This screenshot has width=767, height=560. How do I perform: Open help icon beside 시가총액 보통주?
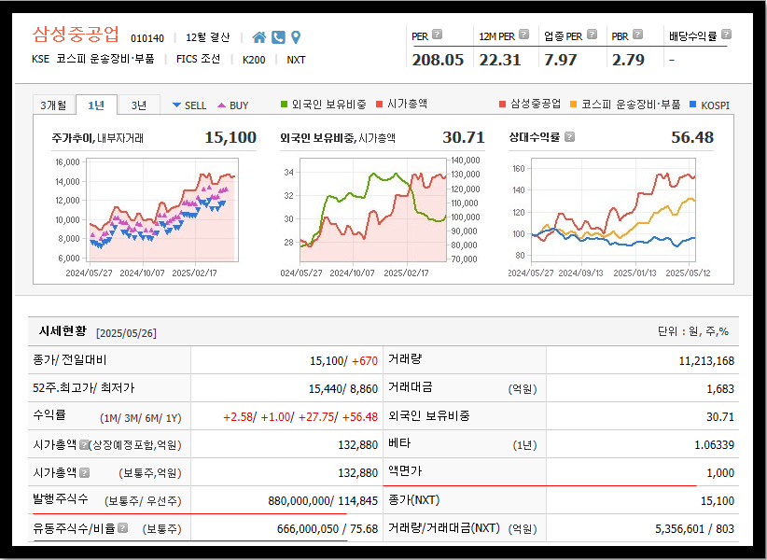click(84, 472)
